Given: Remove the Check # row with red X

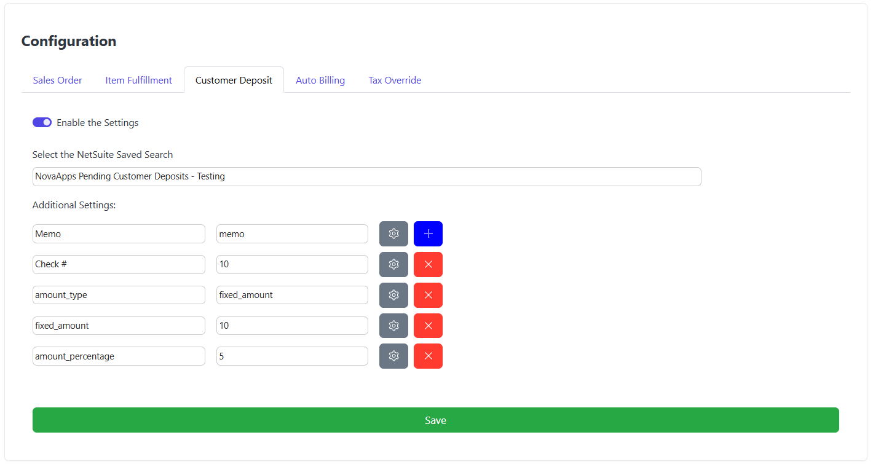Looking at the screenshot, I should click(x=428, y=264).
